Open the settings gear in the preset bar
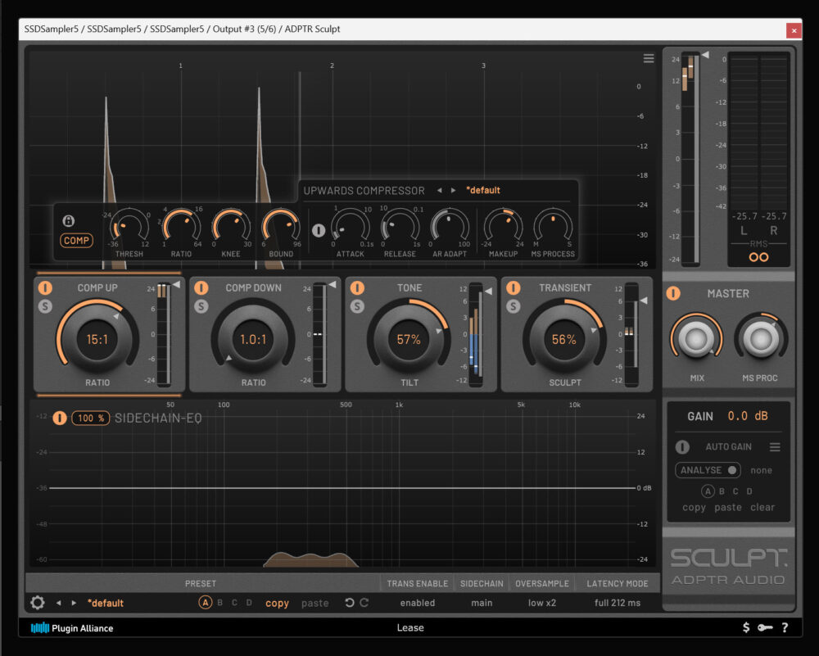The height and width of the screenshot is (656, 819). coord(38,603)
